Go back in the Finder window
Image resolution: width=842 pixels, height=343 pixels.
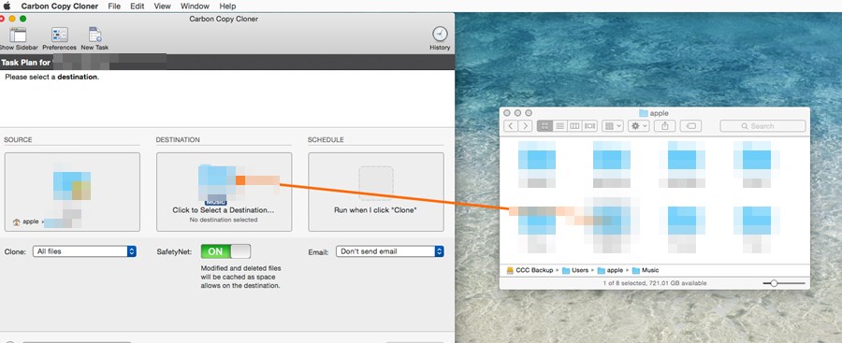coord(511,125)
